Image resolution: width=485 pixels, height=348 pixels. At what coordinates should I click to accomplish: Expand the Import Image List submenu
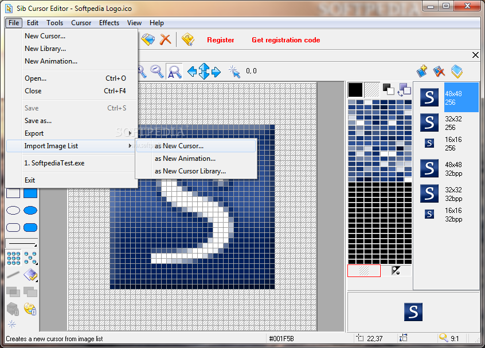pos(71,146)
